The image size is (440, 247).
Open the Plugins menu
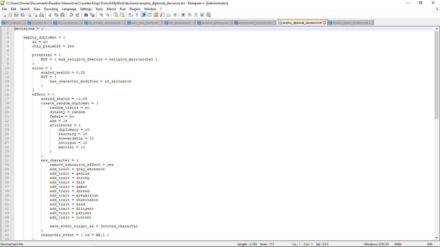click(x=135, y=9)
